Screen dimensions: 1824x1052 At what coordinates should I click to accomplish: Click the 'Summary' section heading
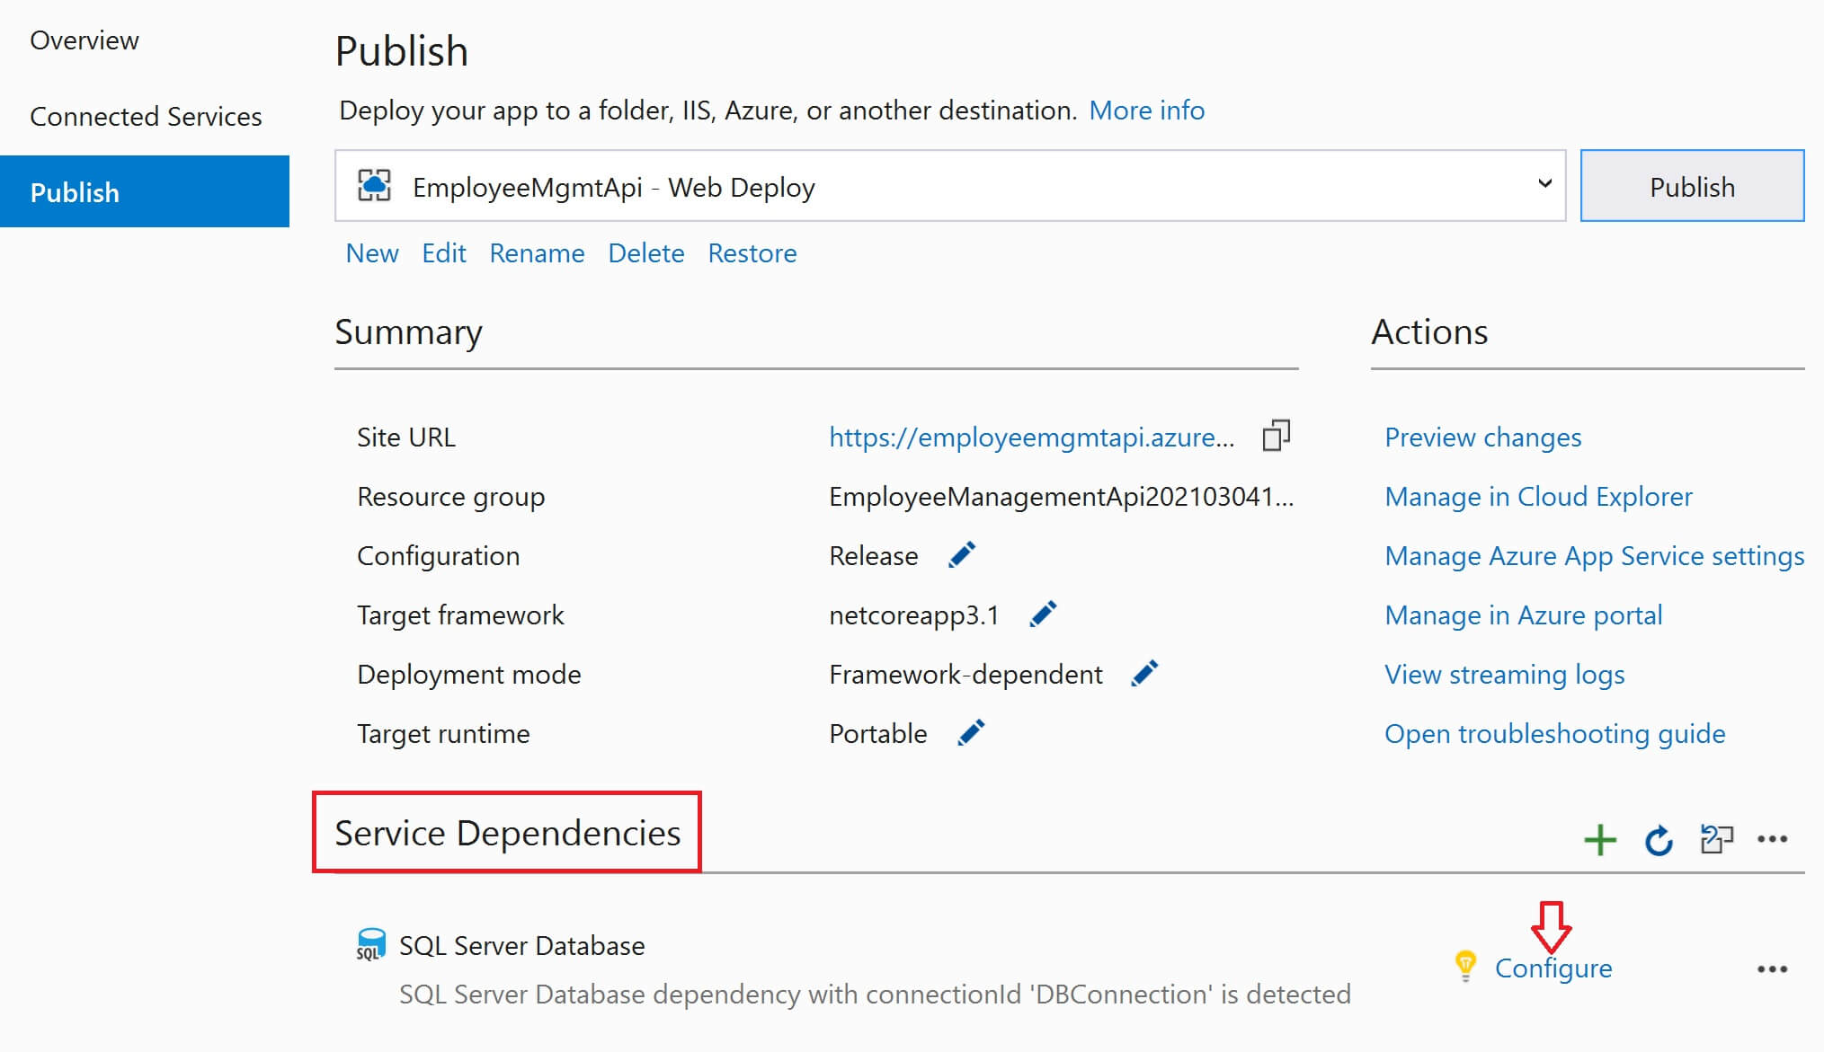click(x=408, y=332)
